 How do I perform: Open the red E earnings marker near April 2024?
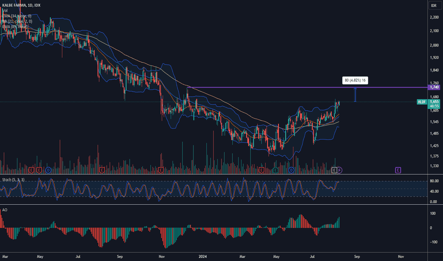point(261,170)
